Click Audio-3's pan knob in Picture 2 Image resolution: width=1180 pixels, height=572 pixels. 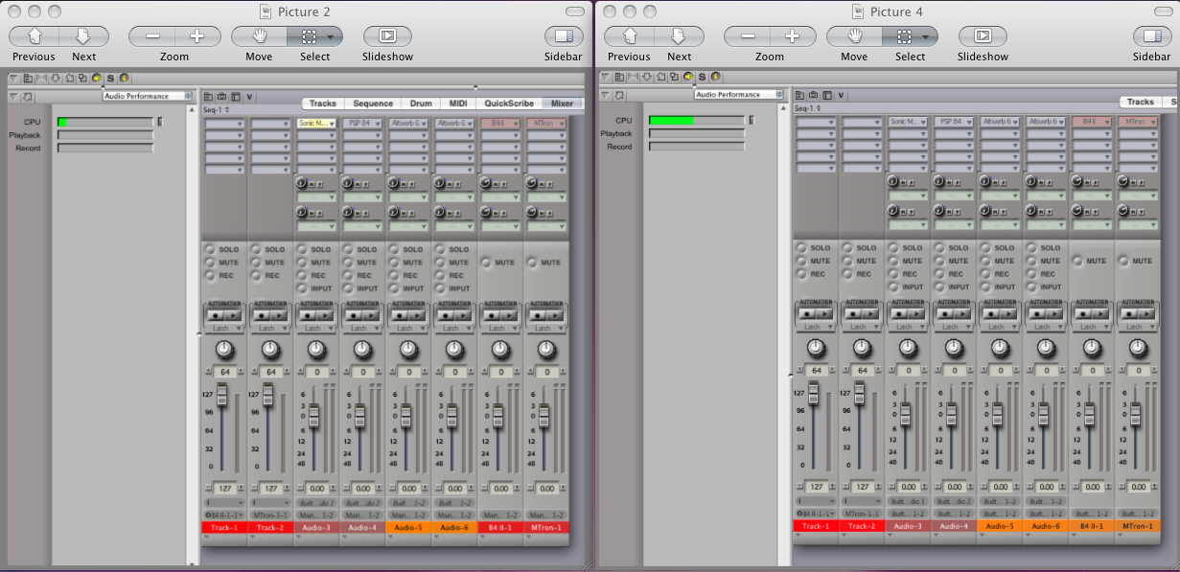click(316, 349)
